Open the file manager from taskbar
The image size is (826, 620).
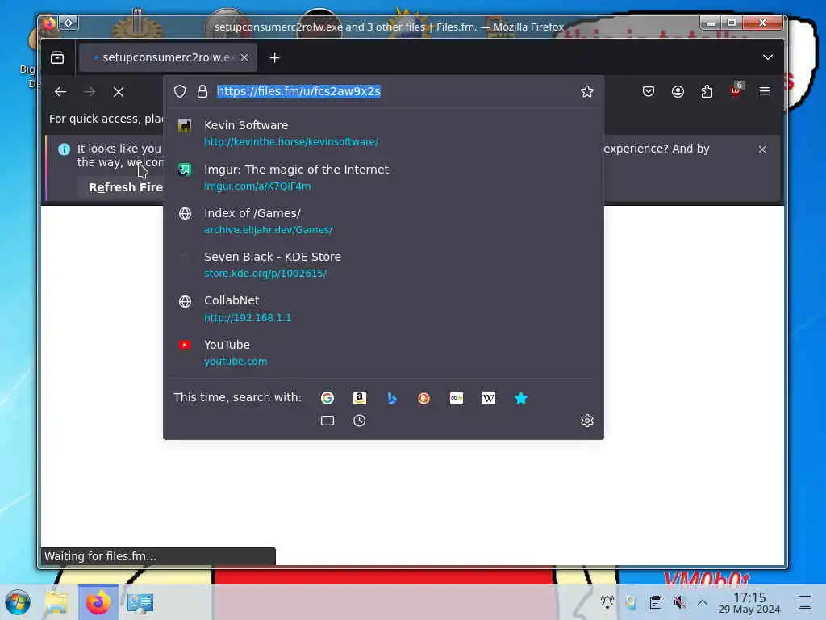(56, 602)
